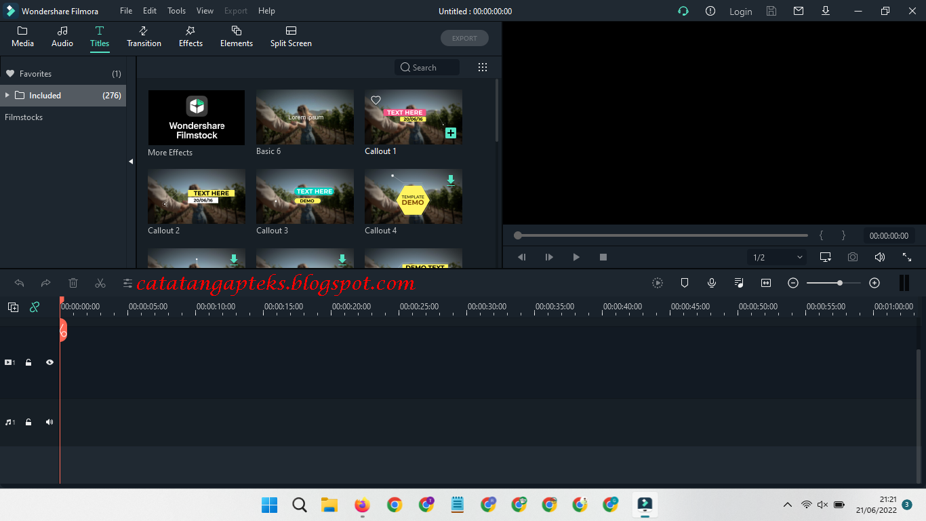Click the info alert icon in title bar
The image size is (926, 521).
click(x=710, y=11)
